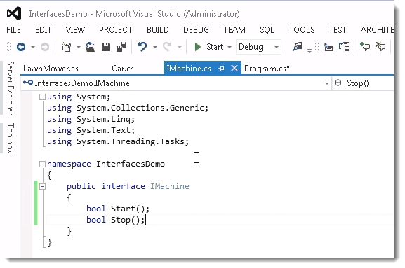
Task: Click the Start button label
Action: point(215,47)
